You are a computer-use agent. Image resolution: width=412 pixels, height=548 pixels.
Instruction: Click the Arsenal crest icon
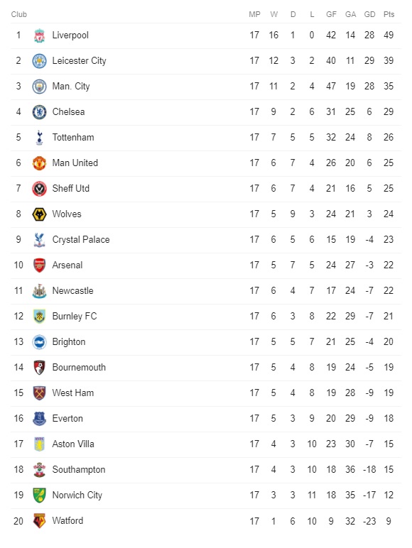39,265
